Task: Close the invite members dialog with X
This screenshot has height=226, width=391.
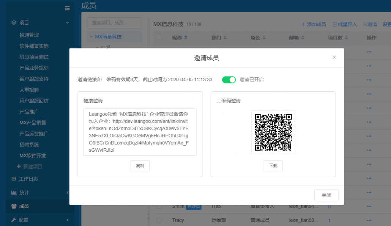Action: (x=334, y=57)
